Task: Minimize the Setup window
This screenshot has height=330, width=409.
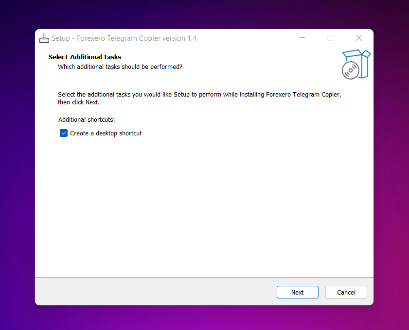Action: [302, 38]
